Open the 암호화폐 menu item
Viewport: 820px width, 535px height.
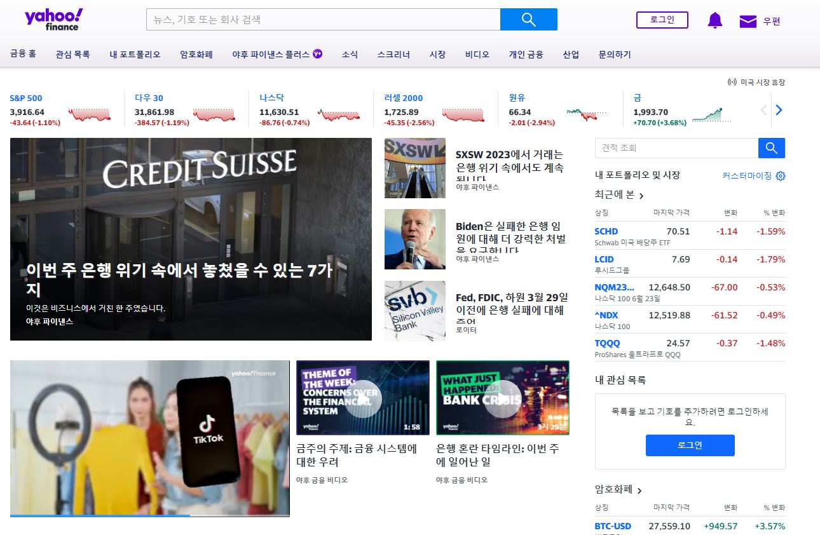(196, 55)
